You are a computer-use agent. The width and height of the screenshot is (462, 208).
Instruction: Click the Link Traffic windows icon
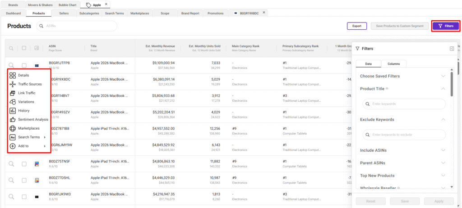[13, 93]
